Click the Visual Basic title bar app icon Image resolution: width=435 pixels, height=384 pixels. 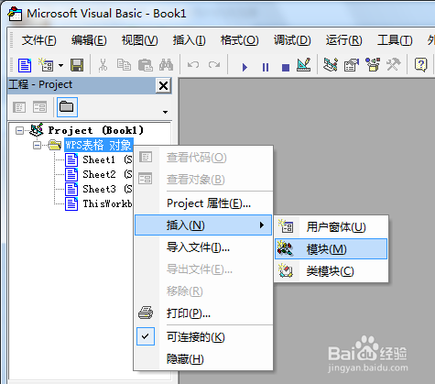coord(16,14)
